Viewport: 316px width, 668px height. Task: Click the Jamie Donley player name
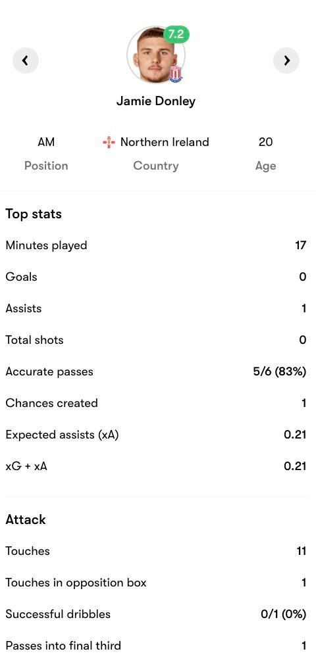pos(155,101)
